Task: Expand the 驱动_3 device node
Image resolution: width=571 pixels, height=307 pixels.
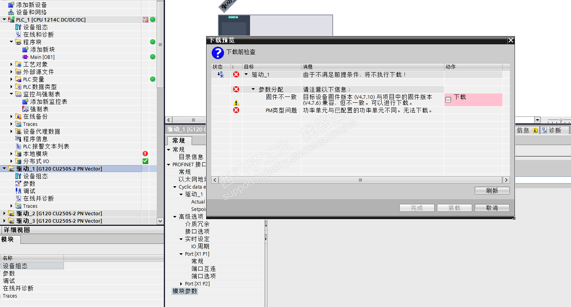Action: pyautogui.click(x=4, y=221)
